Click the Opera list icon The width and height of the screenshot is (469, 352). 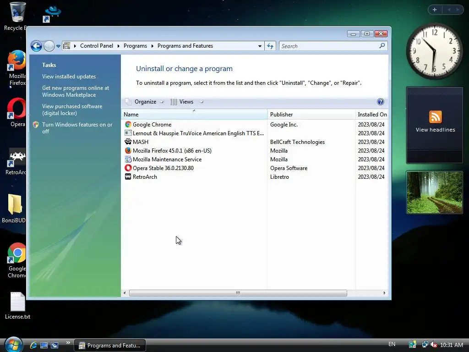128,168
